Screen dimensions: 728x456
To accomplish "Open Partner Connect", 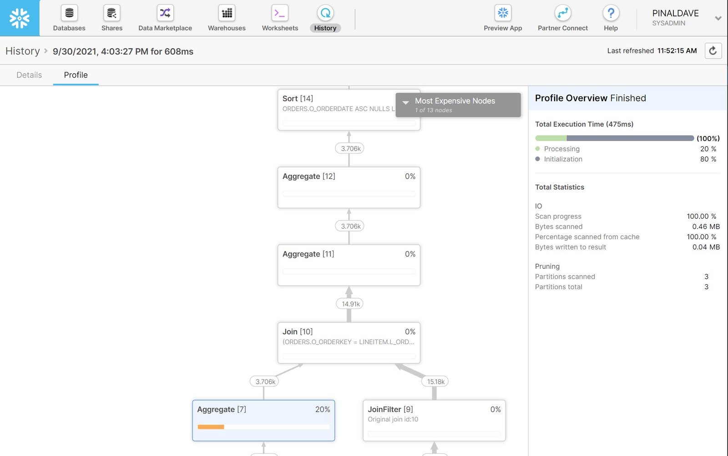I will coord(562,17).
